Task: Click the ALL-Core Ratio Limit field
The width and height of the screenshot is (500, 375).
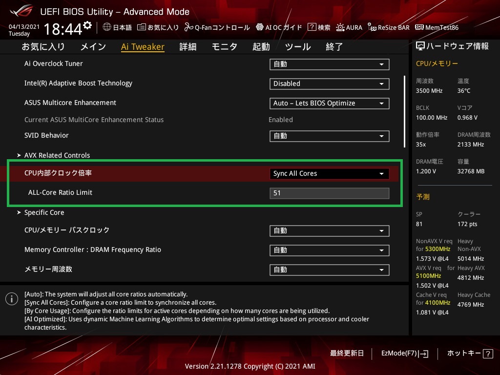Action: 329,193
